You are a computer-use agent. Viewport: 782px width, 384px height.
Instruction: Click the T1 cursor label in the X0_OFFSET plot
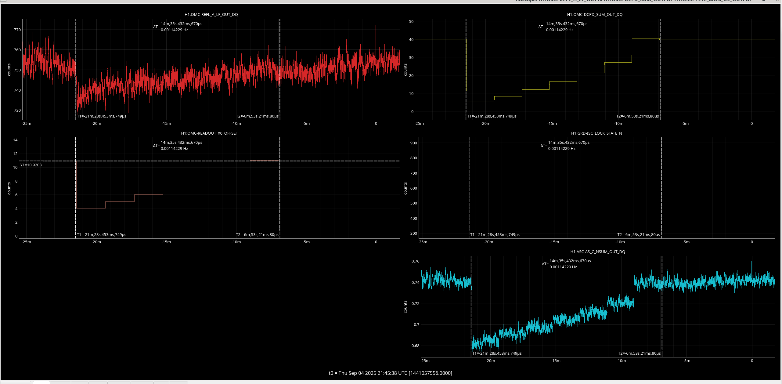[x=102, y=234]
